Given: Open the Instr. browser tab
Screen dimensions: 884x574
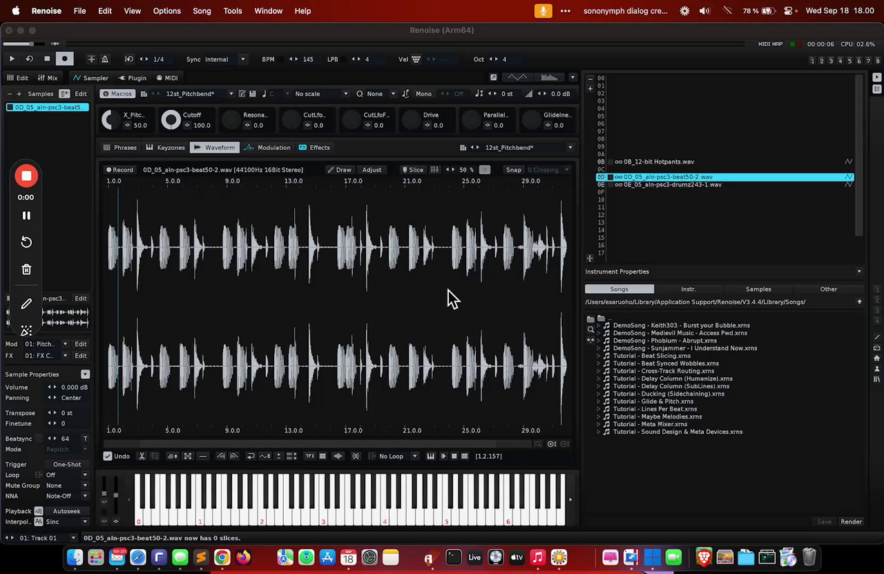Looking at the screenshot, I should click(689, 289).
